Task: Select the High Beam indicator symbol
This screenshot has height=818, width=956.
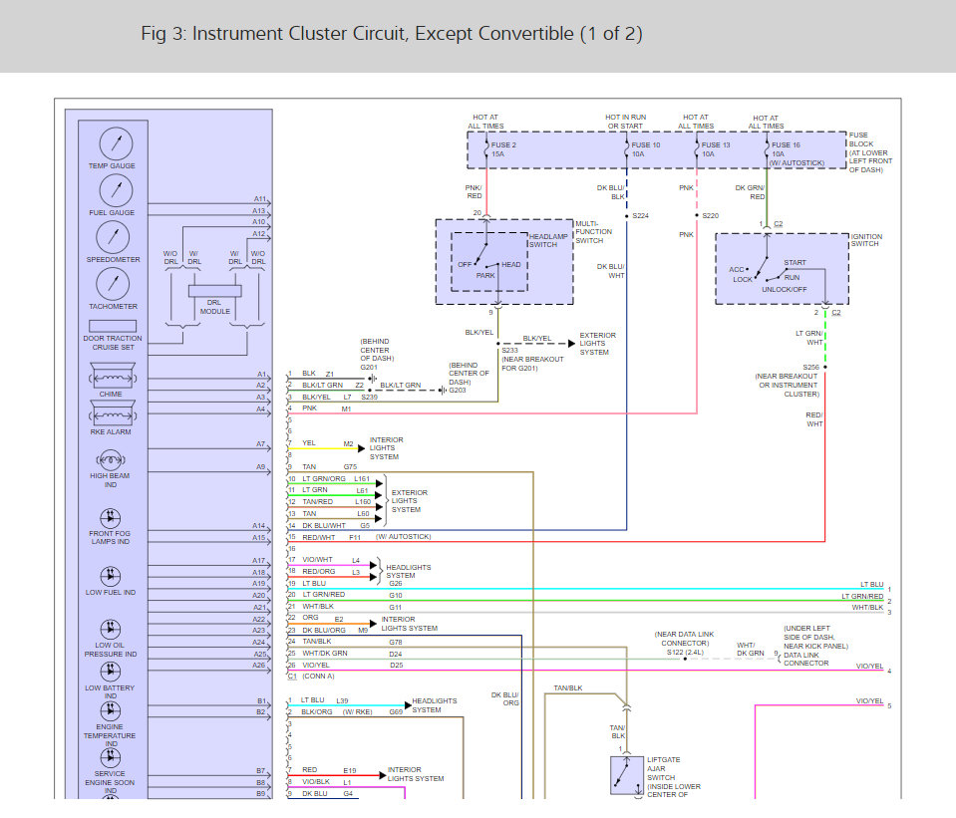Action: tap(111, 459)
